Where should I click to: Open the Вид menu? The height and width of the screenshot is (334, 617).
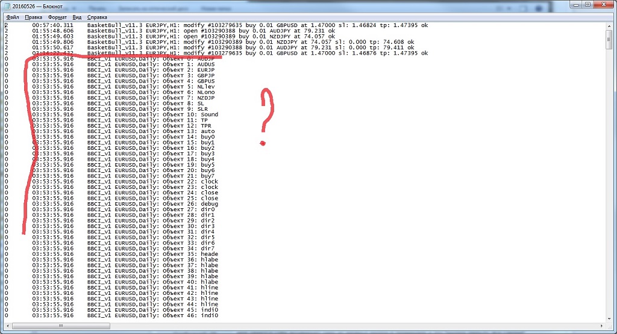click(x=77, y=17)
